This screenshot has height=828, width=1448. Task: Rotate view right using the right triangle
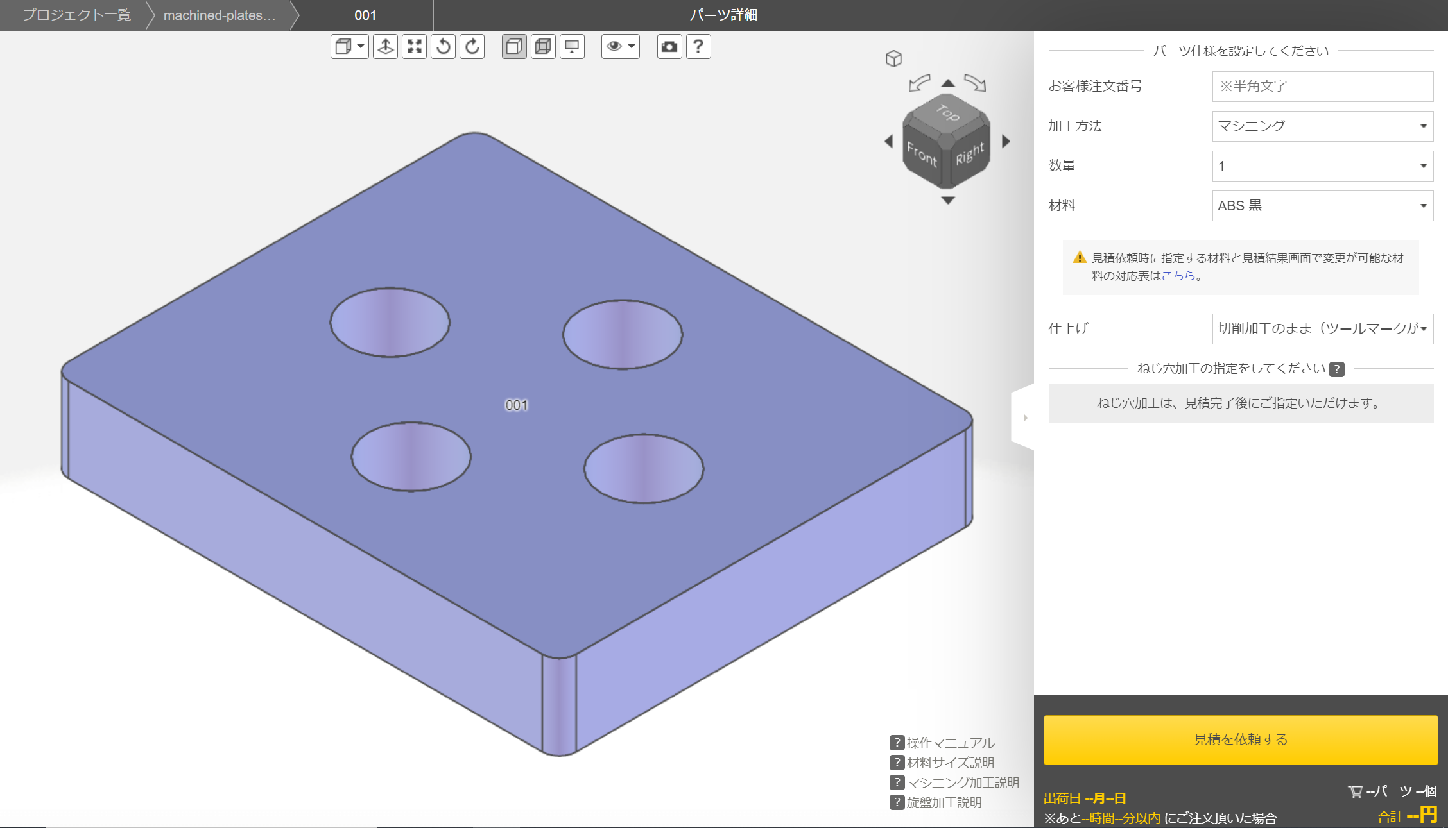point(1006,141)
